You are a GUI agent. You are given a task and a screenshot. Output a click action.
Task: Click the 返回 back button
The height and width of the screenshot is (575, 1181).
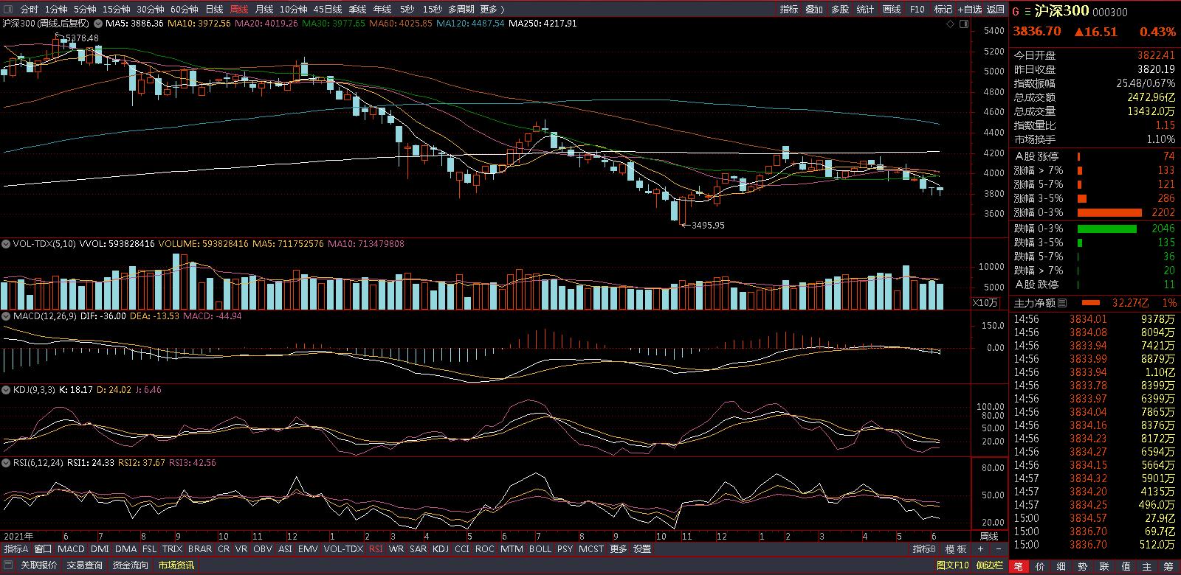click(996, 10)
